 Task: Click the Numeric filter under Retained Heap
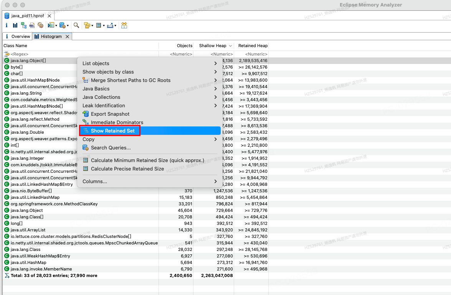pos(251,54)
